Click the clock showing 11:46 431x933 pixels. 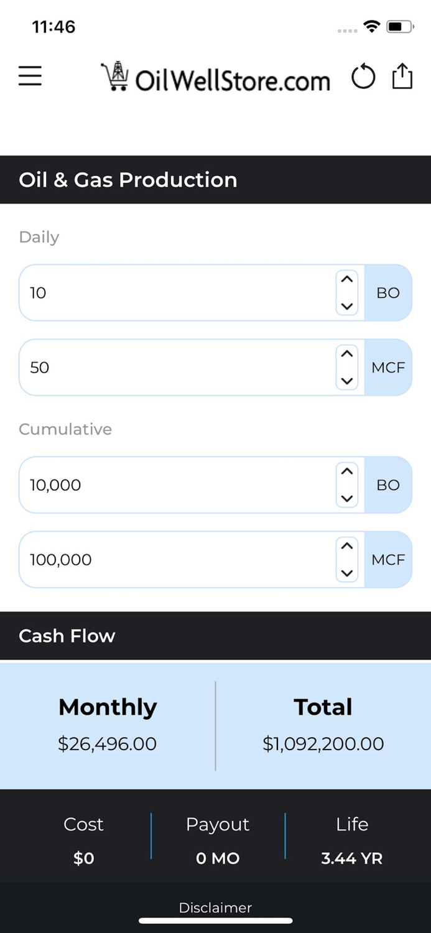(x=53, y=27)
